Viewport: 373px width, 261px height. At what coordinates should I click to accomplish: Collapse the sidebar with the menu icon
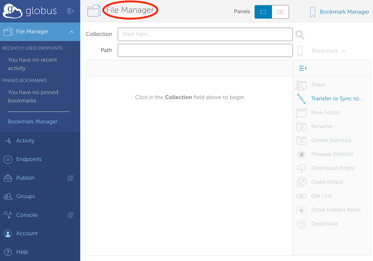[70, 11]
